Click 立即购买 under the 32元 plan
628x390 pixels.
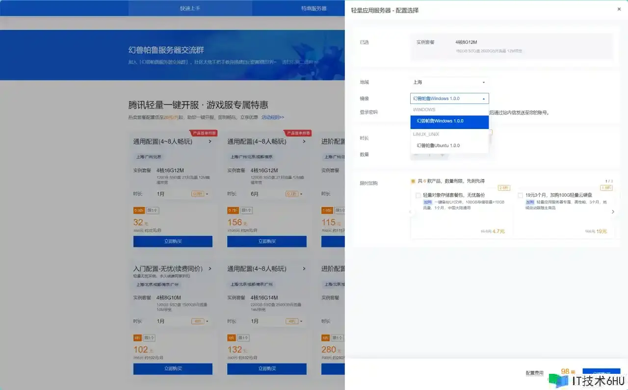[x=173, y=241]
